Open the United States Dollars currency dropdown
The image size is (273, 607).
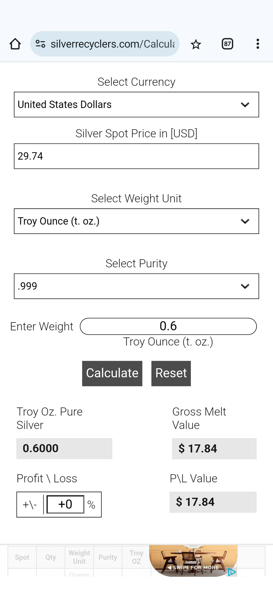[x=136, y=105]
